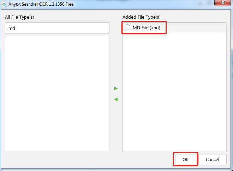Viewport: 233px width, 171px height.
Task: Click the .md file type search field
Action: (57, 28)
